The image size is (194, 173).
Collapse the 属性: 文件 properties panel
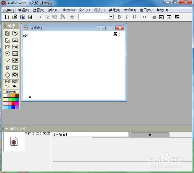pyautogui.click(x=6, y=129)
